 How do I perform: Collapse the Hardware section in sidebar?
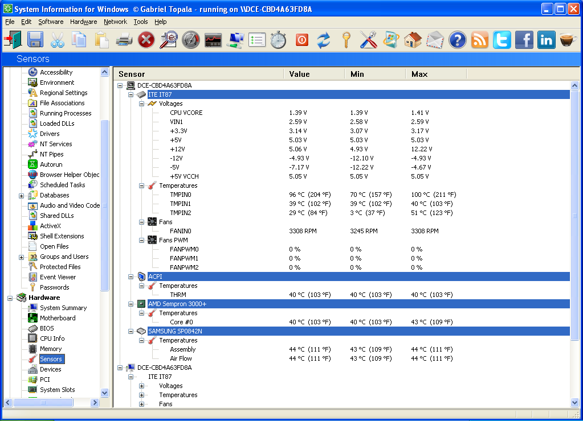pyautogui.click(x=10, y=298)
